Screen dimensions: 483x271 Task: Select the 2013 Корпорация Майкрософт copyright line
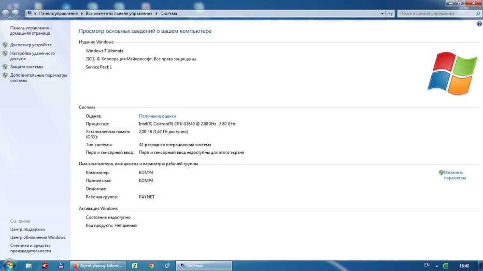141,59
